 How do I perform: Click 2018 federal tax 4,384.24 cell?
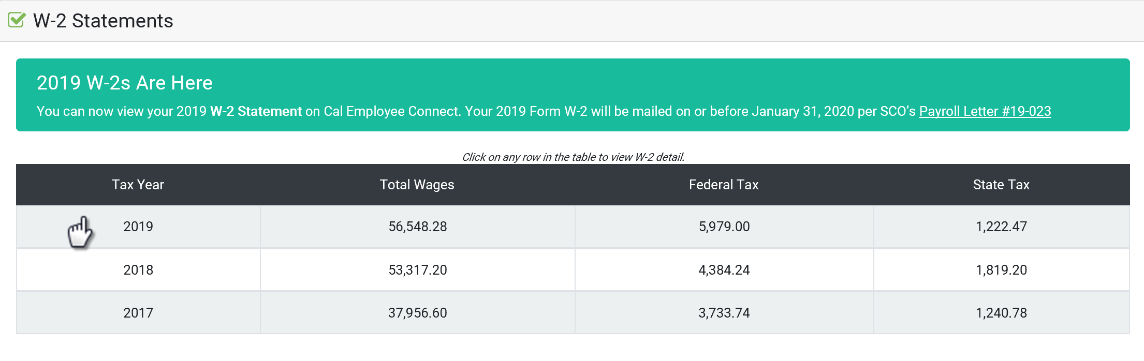724,270
